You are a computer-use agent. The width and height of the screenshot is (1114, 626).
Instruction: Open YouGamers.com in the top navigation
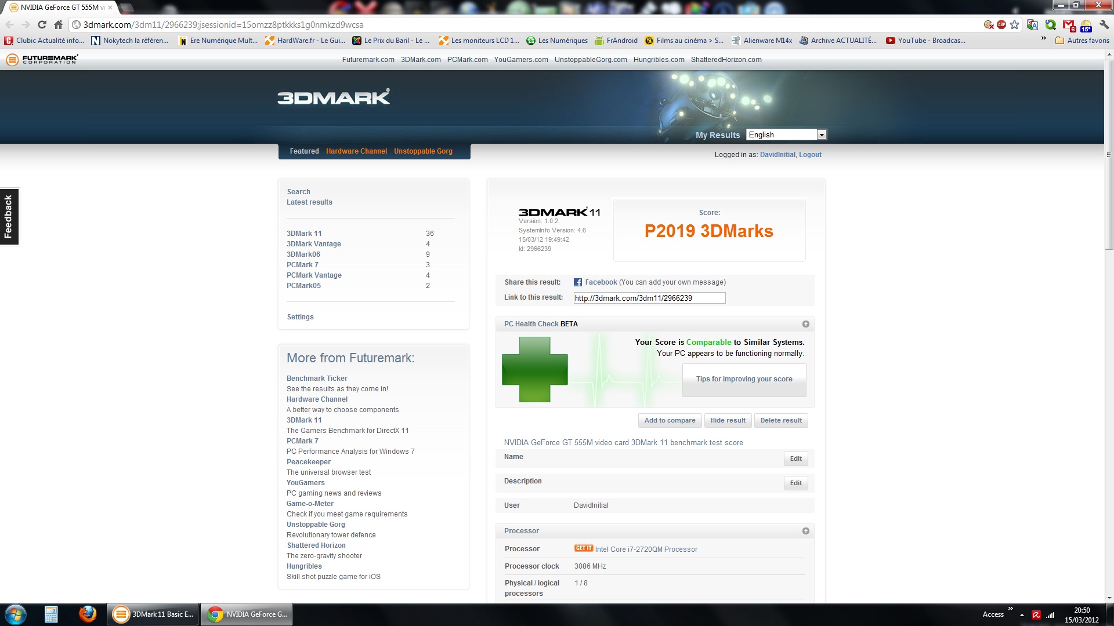(x=520, y=60)
